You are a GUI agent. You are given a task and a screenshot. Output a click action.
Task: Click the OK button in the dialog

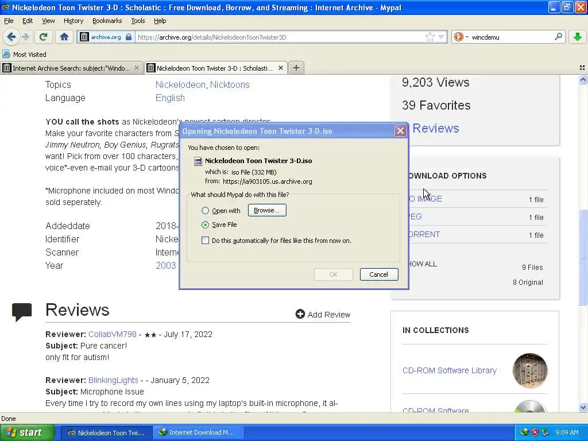click(334, 274)
